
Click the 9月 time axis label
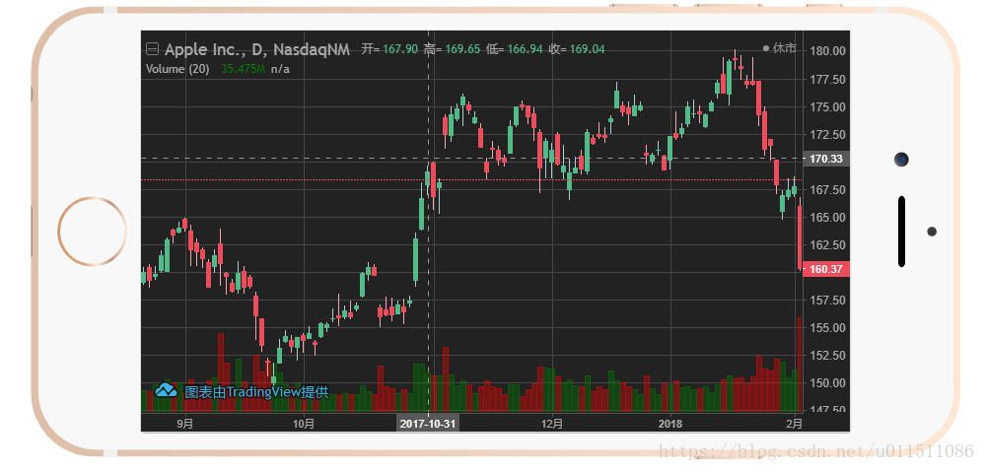point(185,424)
